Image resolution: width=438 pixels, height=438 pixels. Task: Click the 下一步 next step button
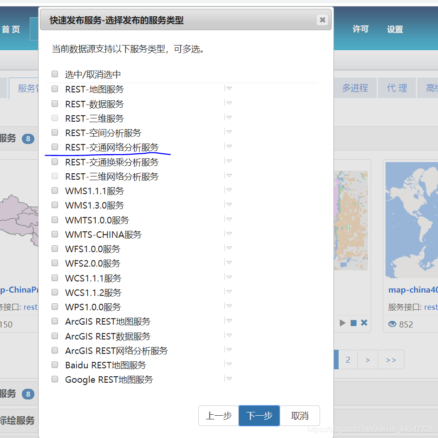click(x=259, y=416)
